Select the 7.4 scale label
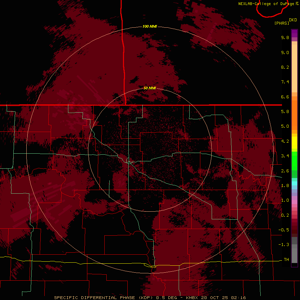This screenshot has width=300, height=300. 285,82
